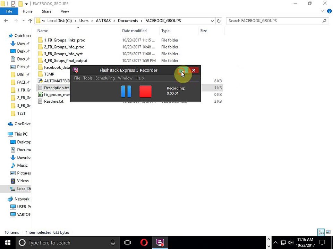333x249 pixels.
Task: Switch to details view layout icon
Action: (321, 232)
